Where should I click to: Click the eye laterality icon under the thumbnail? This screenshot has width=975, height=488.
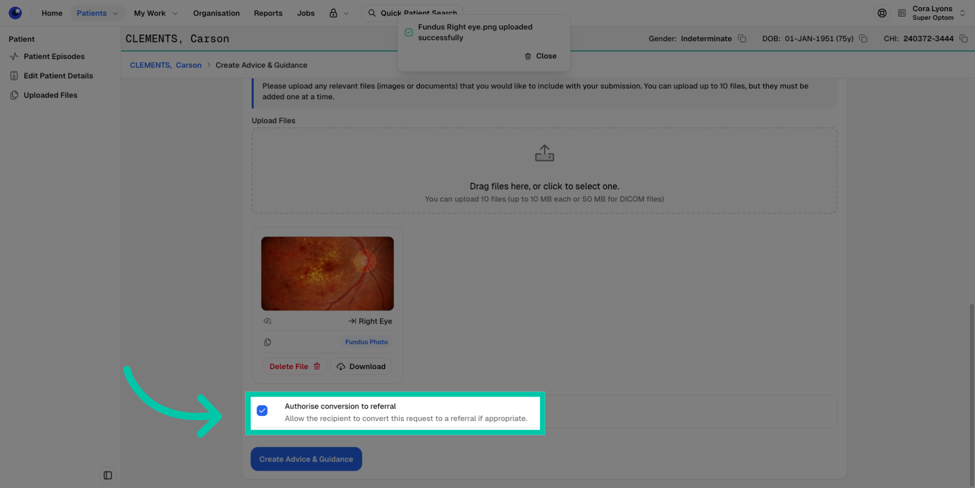click(267, 321)
